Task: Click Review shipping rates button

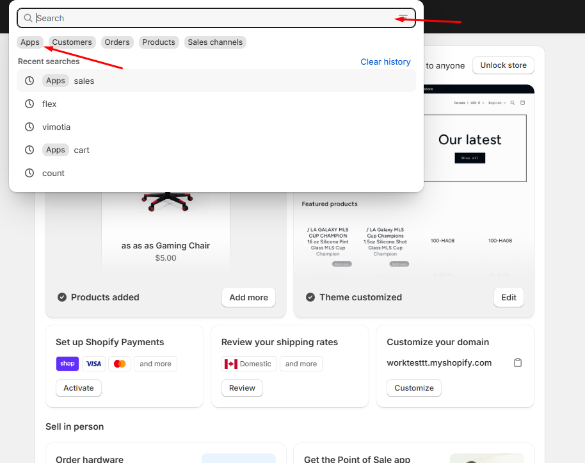Action: coord(242,388)
